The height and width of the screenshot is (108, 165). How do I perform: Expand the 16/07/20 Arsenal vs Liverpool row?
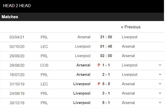click(160, 75)
